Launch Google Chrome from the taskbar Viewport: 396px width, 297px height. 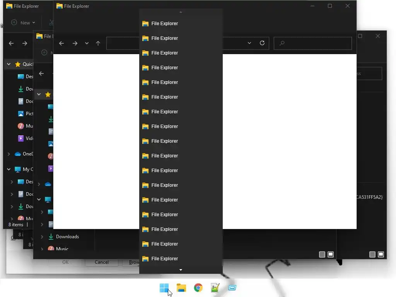198,288
